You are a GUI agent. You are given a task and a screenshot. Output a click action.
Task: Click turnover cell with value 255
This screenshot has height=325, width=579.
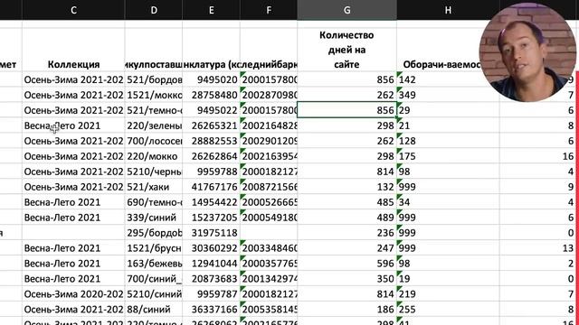[x=448, y=310]
